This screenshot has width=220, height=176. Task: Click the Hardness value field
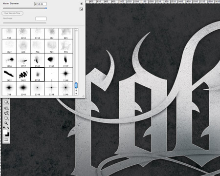[41, 19]
